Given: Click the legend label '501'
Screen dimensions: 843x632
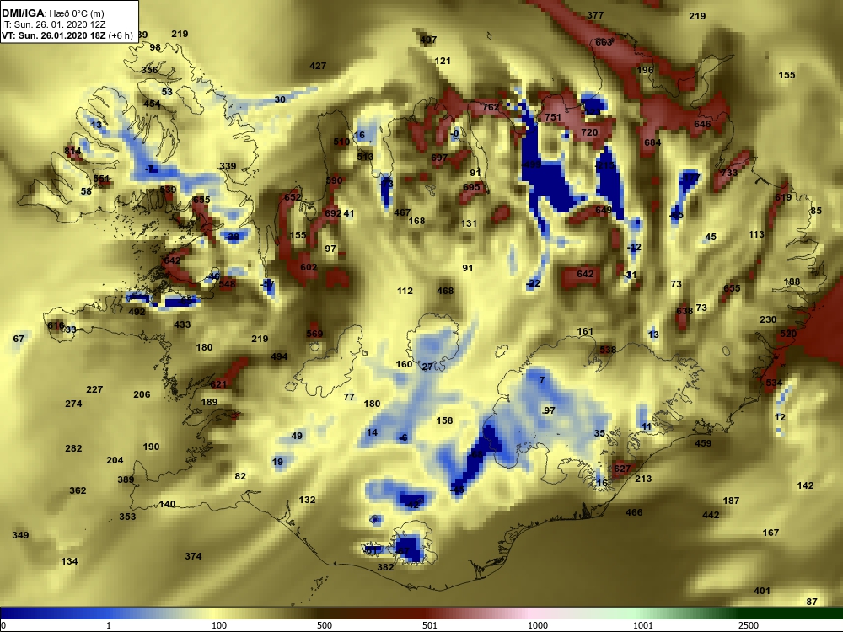Looking at the screenshot, I should tap(430, 625).
